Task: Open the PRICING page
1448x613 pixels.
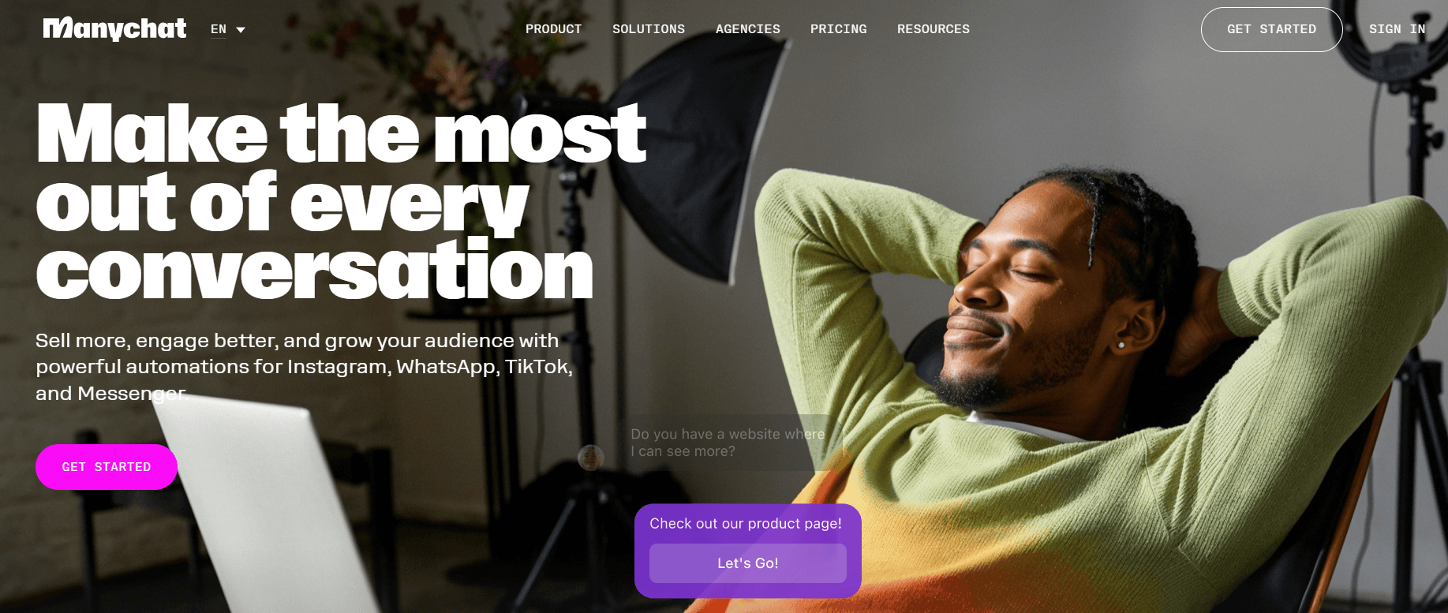Action: click(838, 29)
